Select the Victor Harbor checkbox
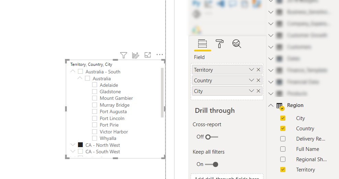339x179 pixels. [x=94, y=132]
